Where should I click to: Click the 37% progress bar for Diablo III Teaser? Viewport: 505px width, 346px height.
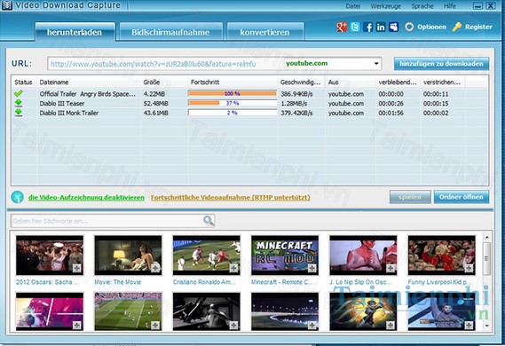(x=233, y=103)
